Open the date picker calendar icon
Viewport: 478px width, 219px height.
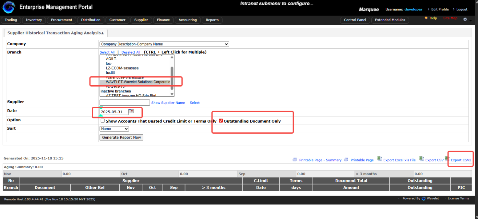coord(131,111)
